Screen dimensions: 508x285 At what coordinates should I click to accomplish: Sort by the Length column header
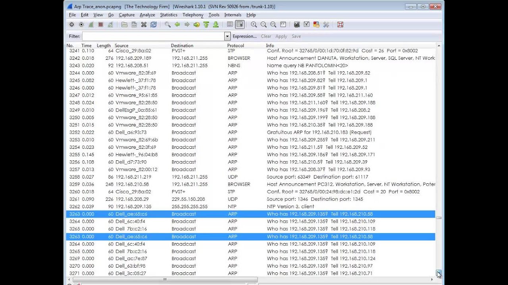coord(104,46)
